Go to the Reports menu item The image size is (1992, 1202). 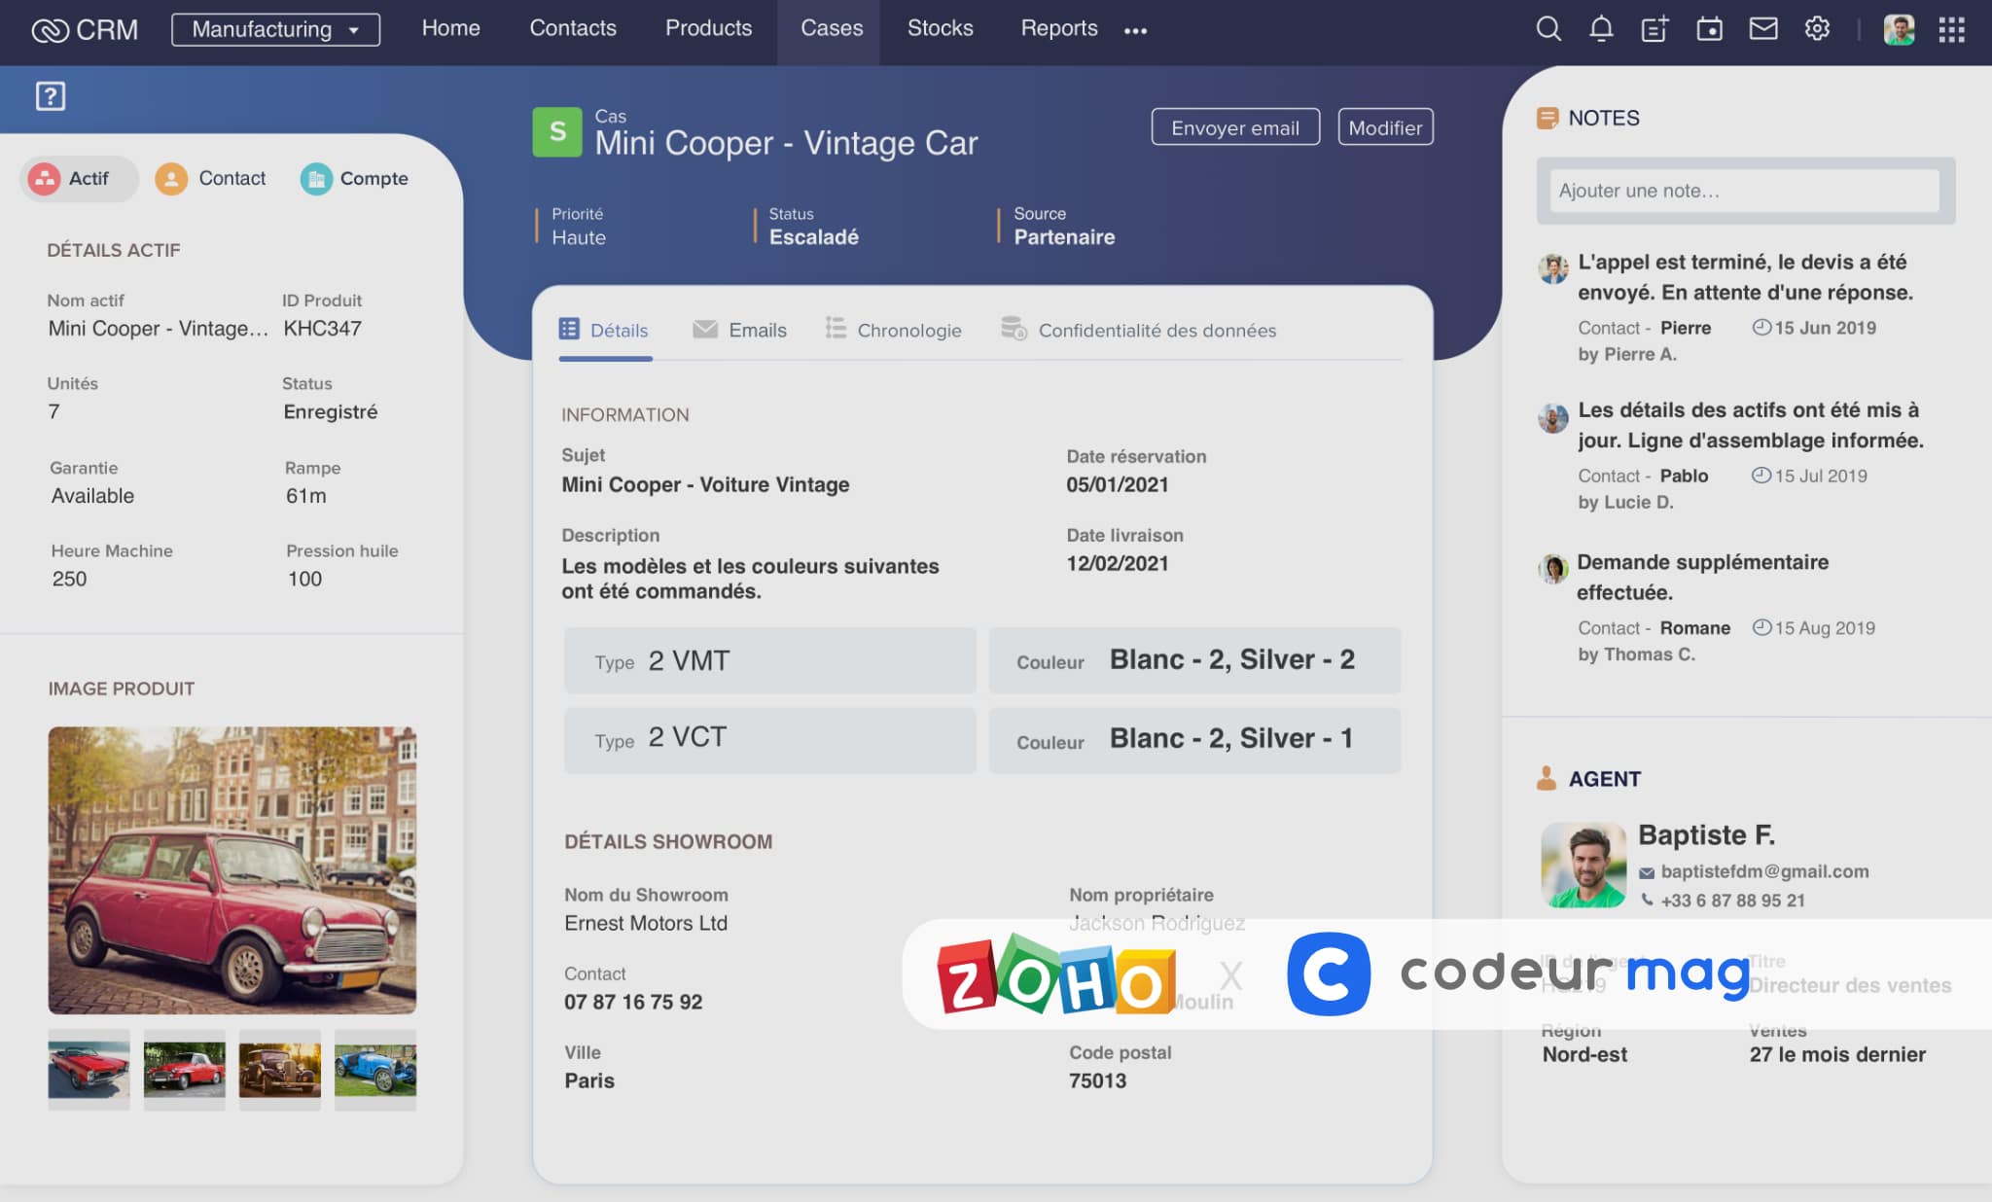[x=1059, y=28]
